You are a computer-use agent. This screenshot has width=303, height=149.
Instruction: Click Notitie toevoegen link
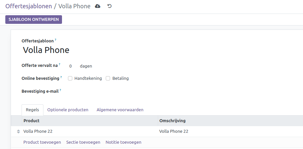(x=123, y=142)
